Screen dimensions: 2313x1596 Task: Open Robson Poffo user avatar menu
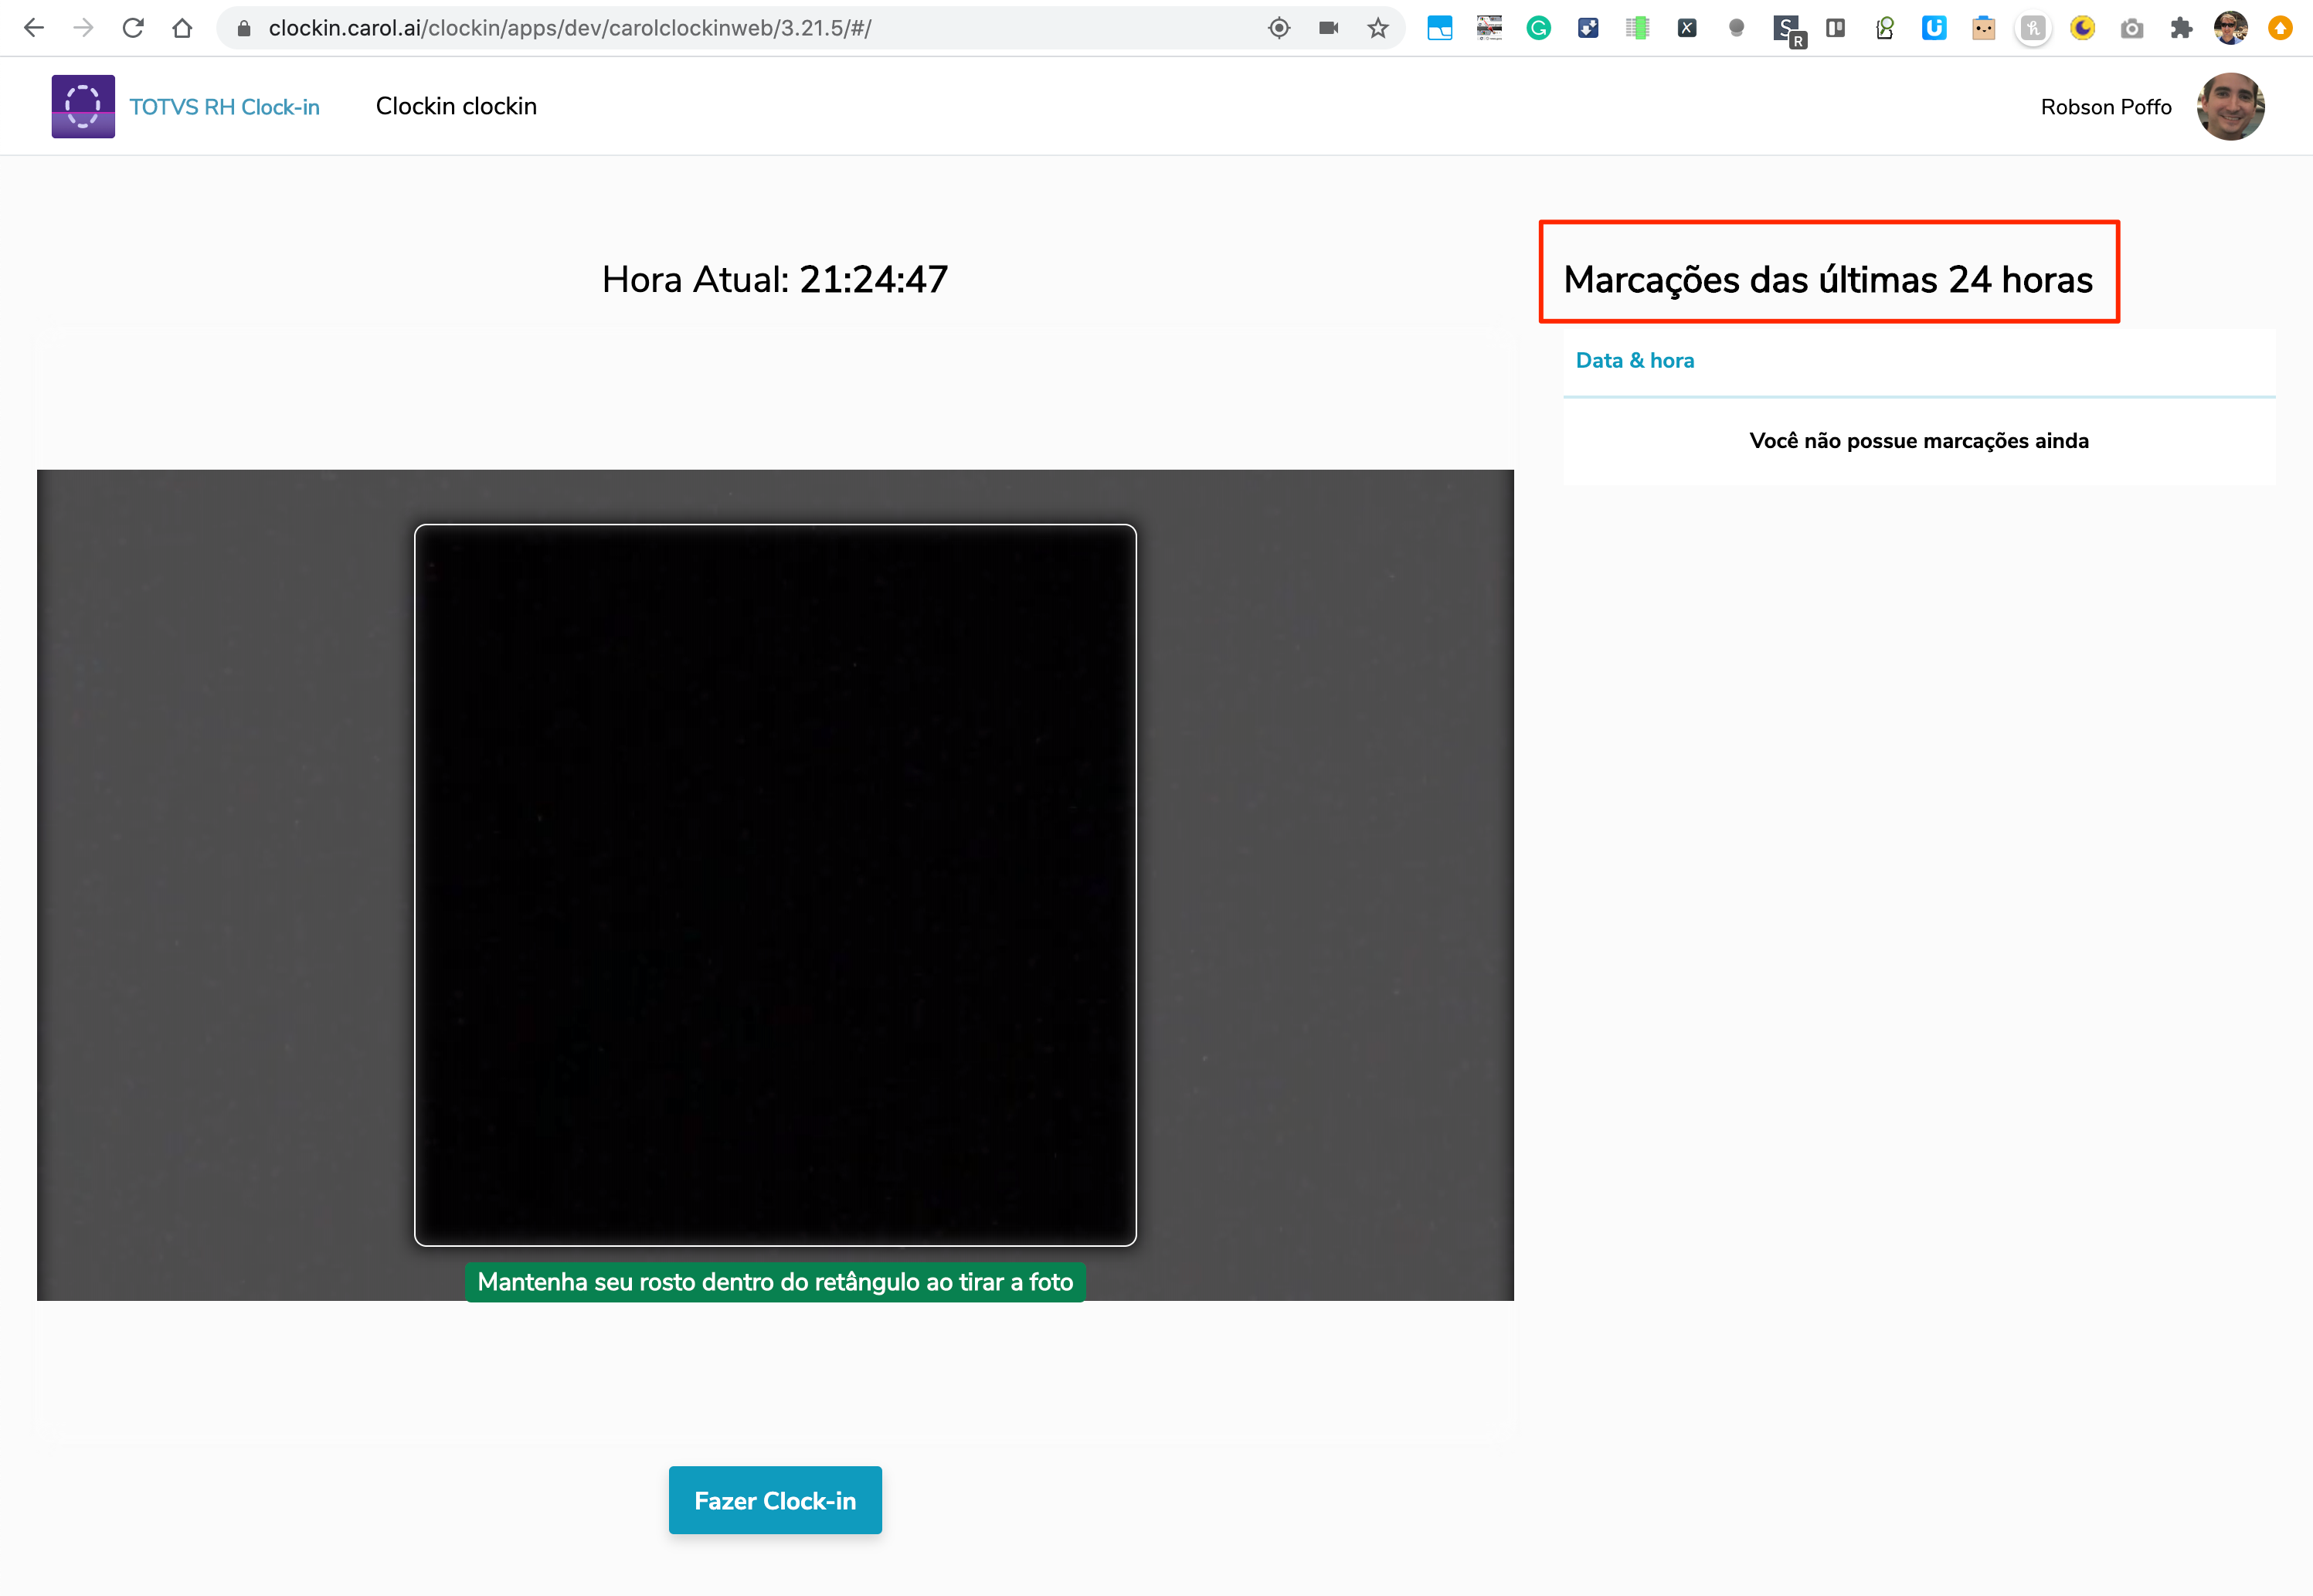[2229, 106]
